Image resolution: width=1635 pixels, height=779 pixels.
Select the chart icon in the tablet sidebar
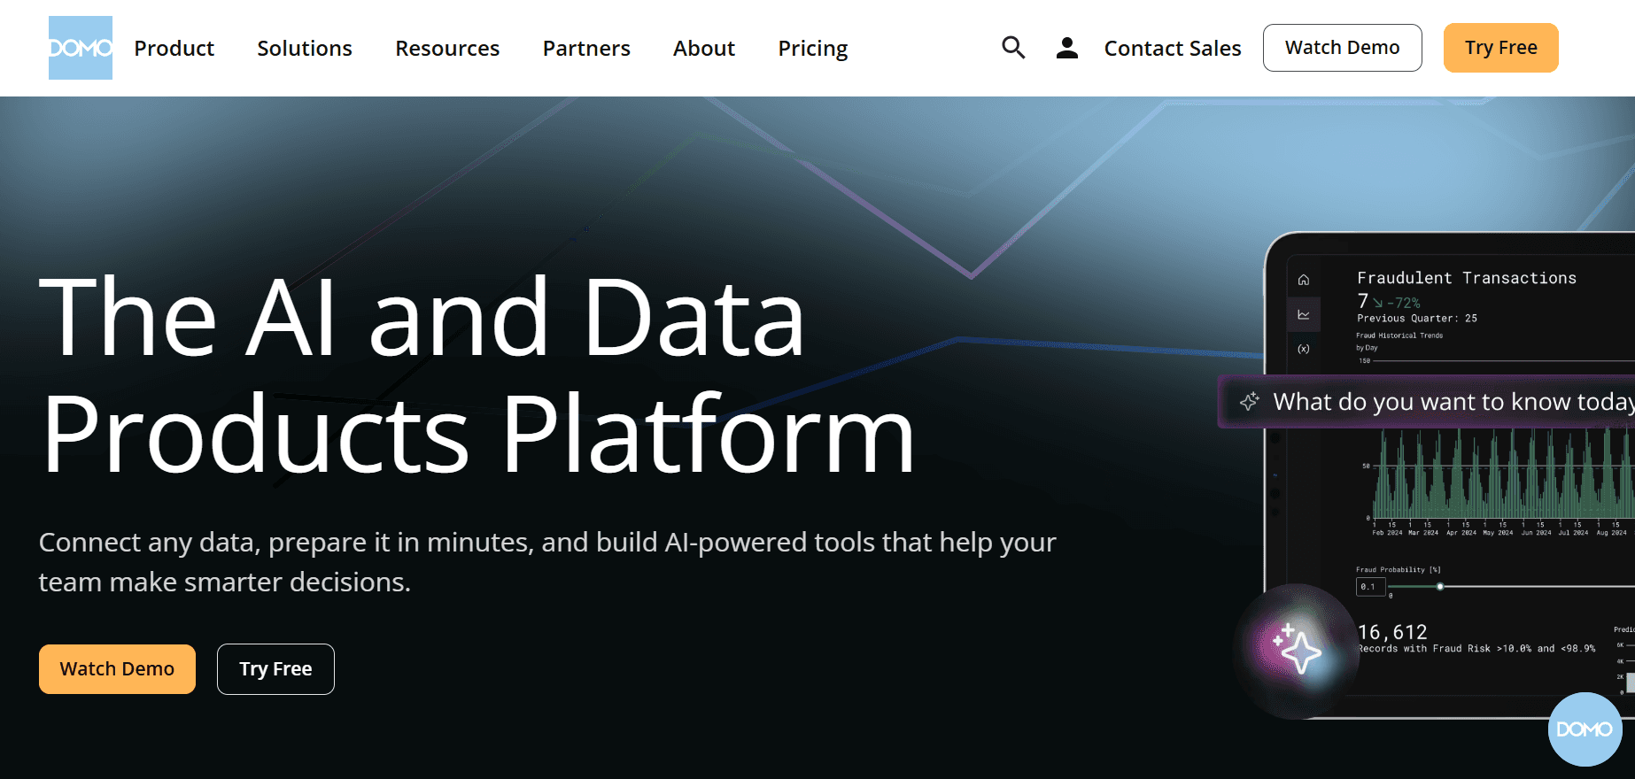click(1304, 314)
